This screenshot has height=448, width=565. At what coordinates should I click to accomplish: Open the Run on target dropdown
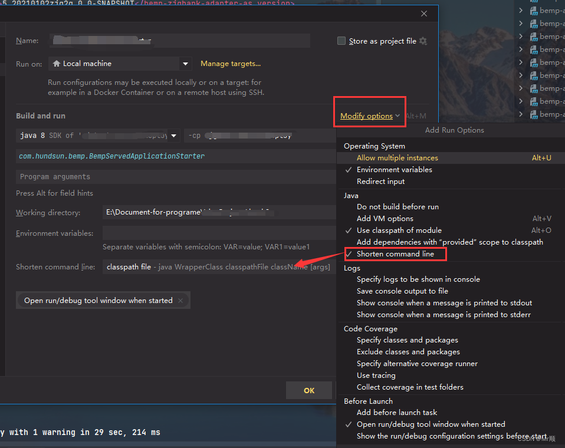[185, 63]
